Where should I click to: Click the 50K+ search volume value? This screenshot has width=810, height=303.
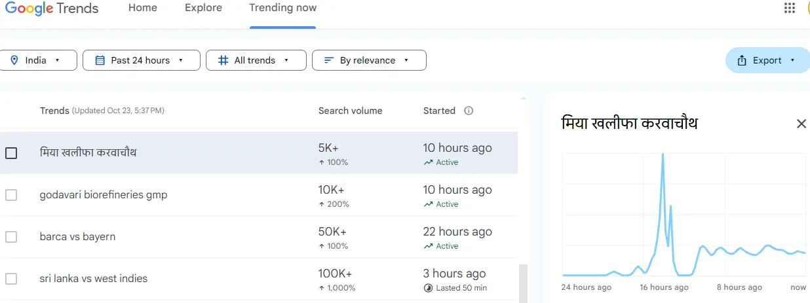[x=333, y=232]
